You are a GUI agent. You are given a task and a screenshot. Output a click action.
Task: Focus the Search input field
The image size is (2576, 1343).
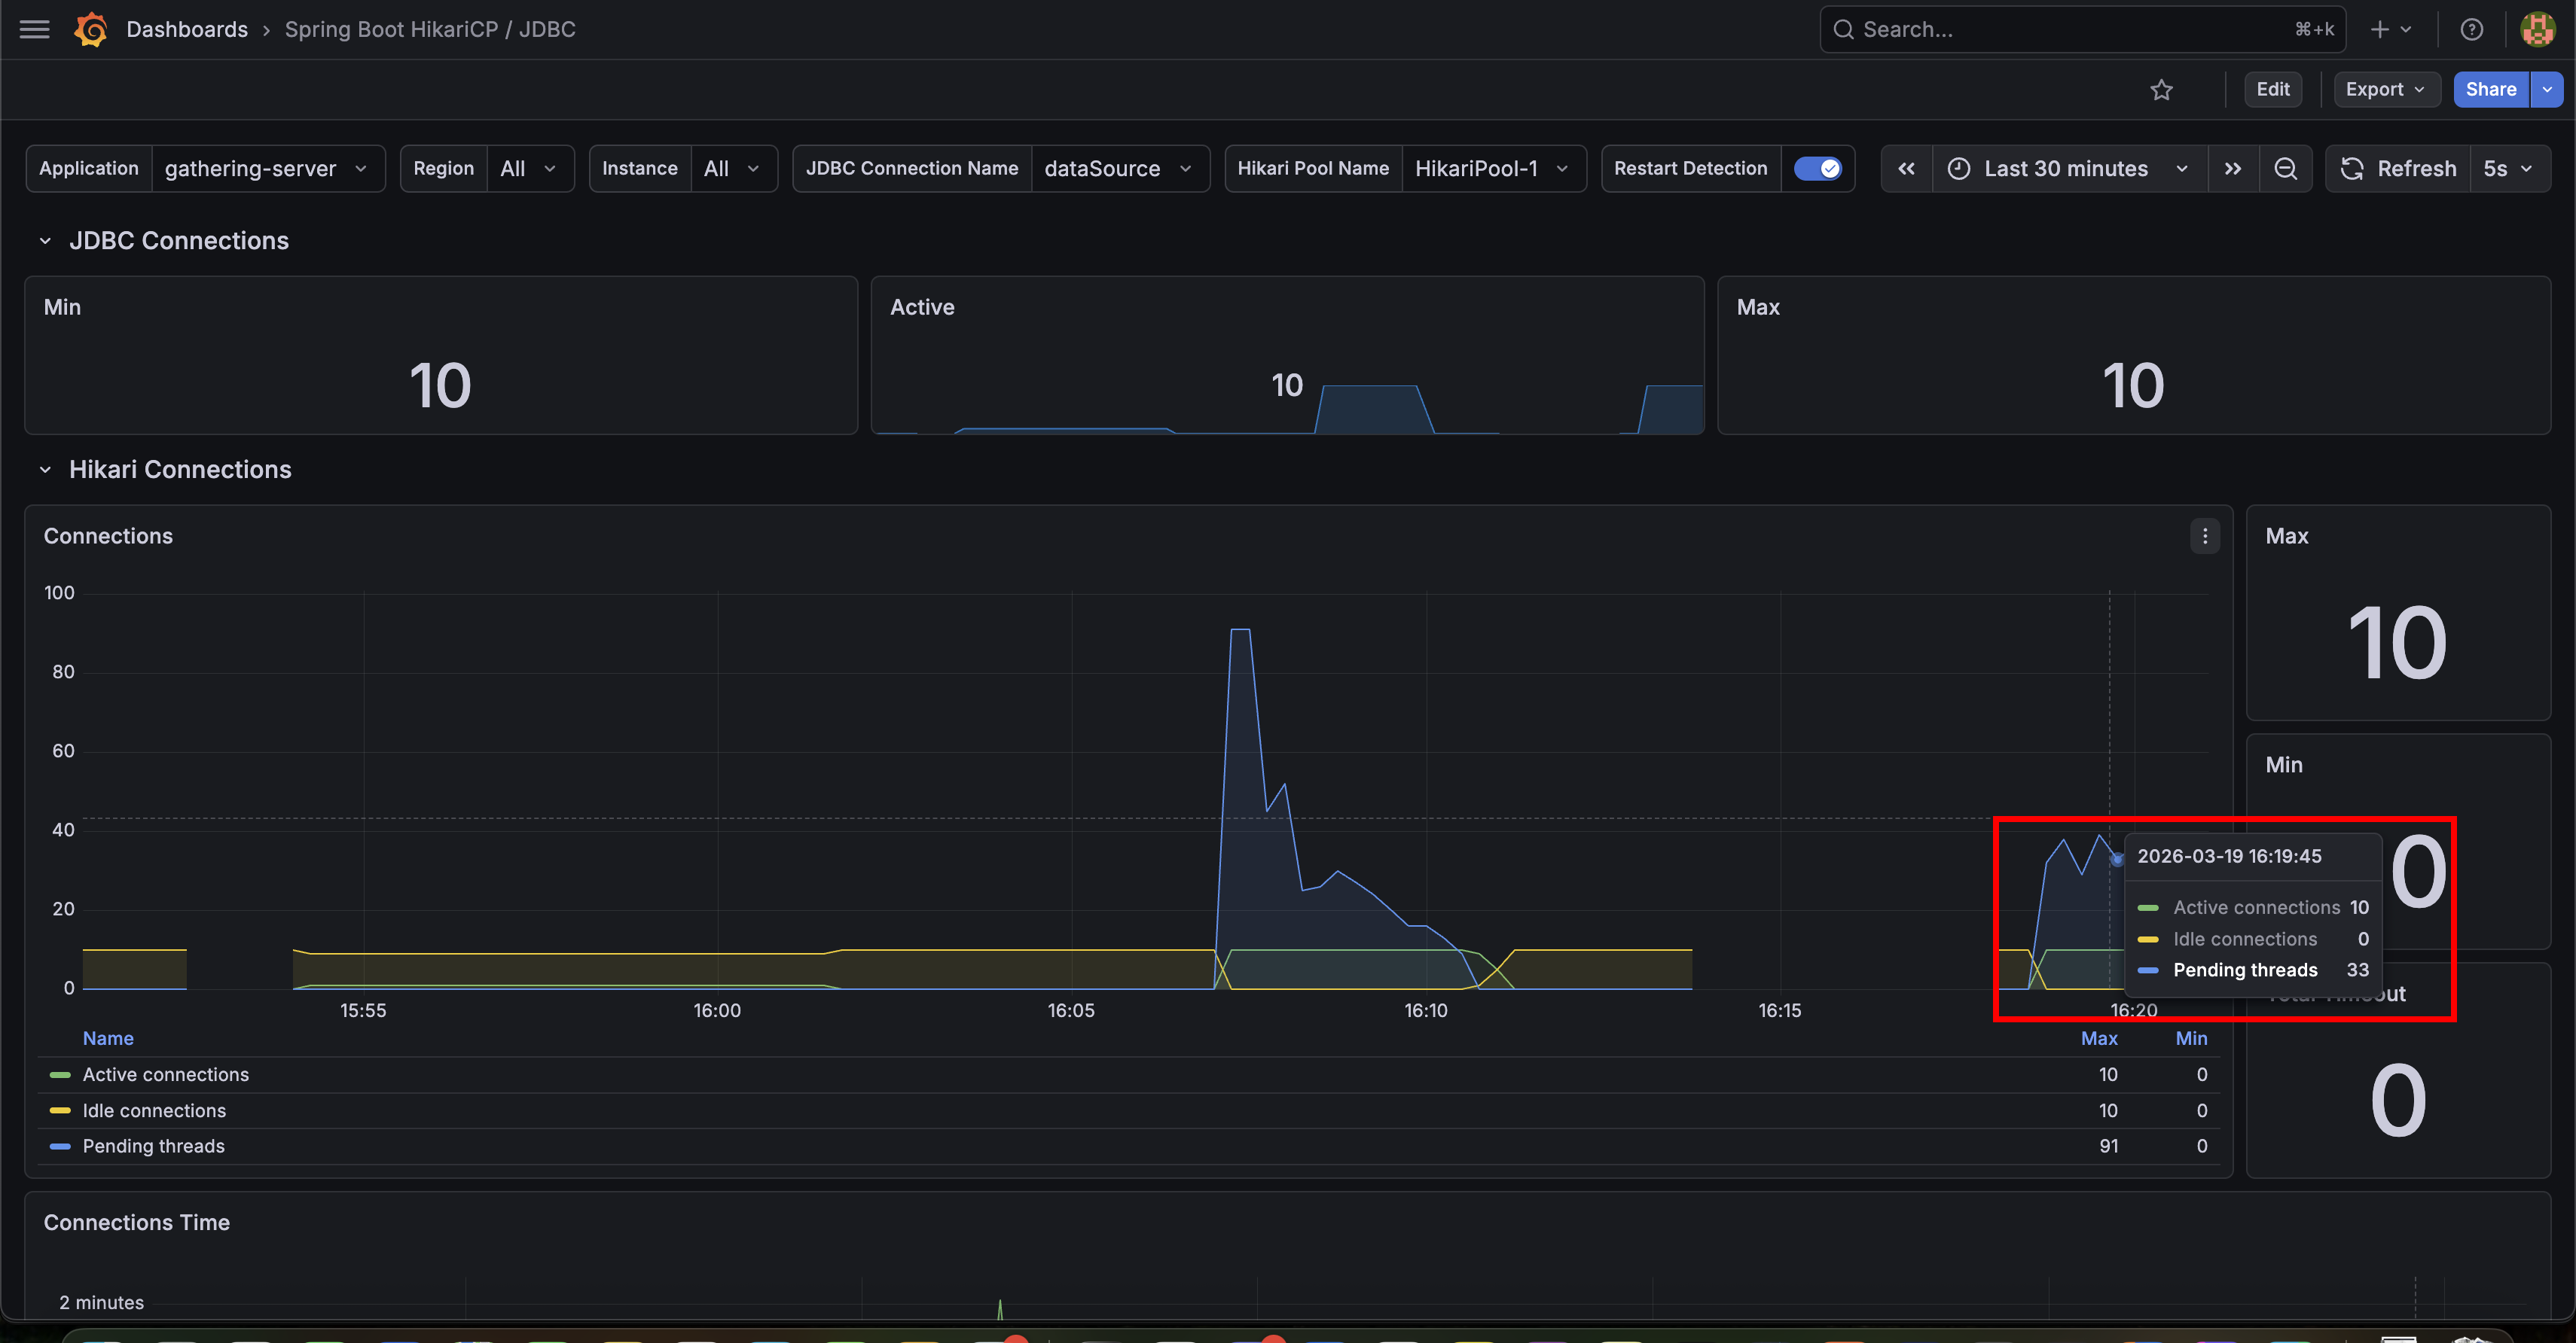2082,29
